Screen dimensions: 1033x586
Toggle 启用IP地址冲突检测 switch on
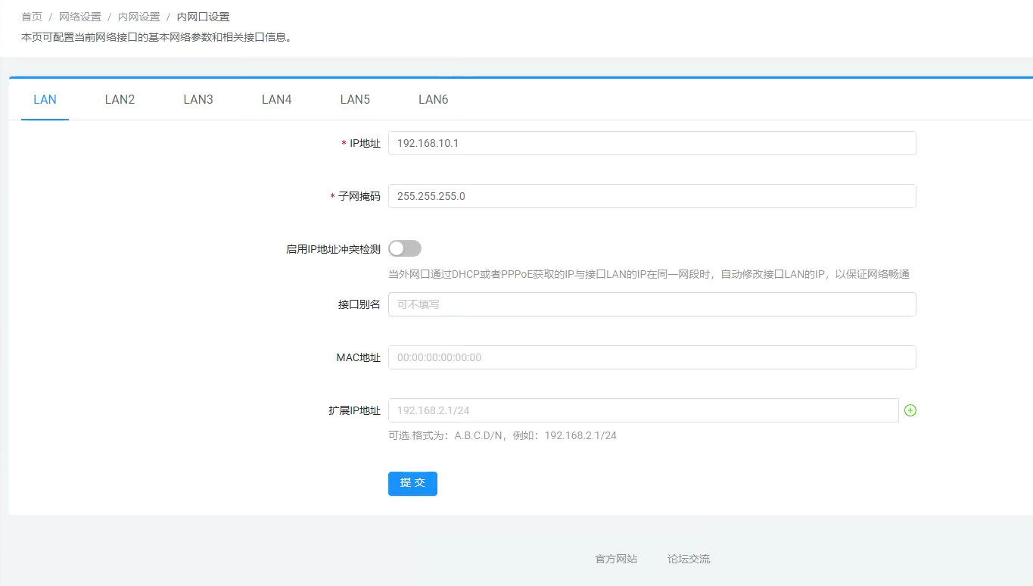[x=404, y=248]
